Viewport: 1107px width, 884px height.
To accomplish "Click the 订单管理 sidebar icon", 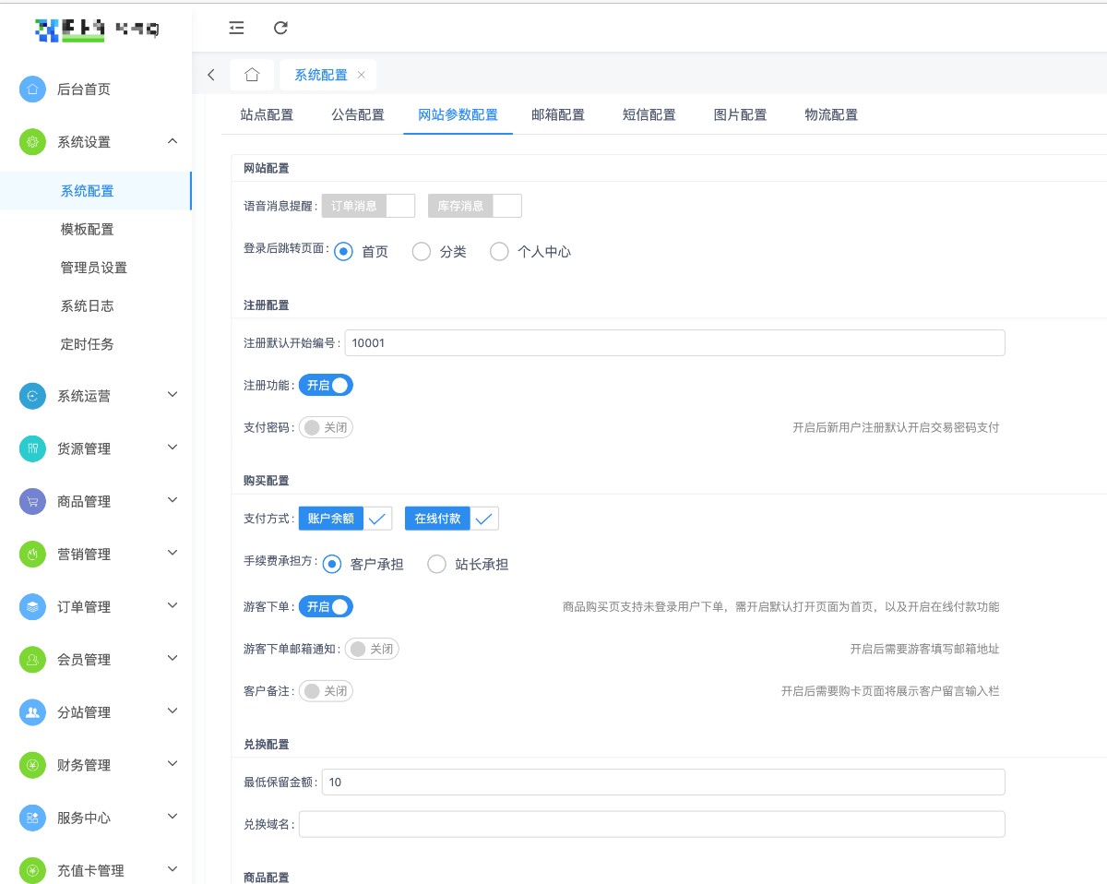I will pyautogui.click(x=32, y=606).
